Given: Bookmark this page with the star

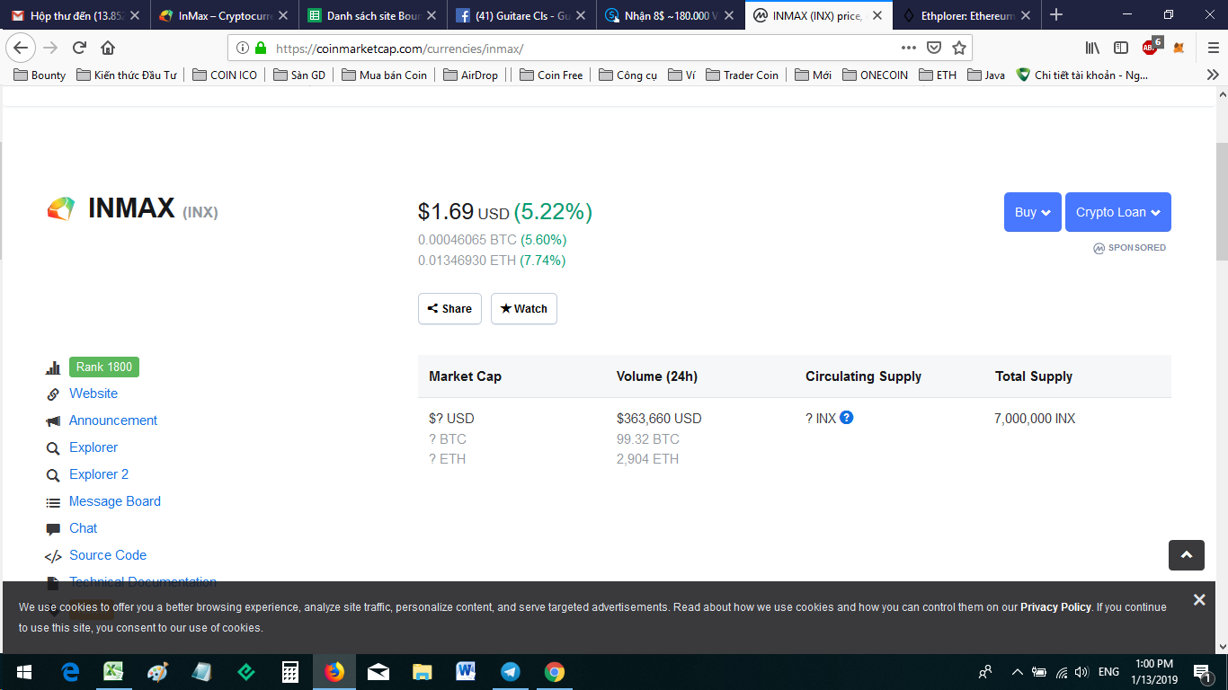Looking at the screenshot, I should (x=959, y=48).
